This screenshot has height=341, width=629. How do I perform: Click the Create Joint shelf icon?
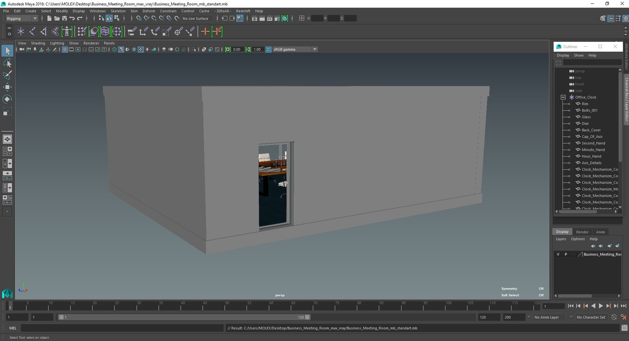pyautogui.click(x=32, y=31)
